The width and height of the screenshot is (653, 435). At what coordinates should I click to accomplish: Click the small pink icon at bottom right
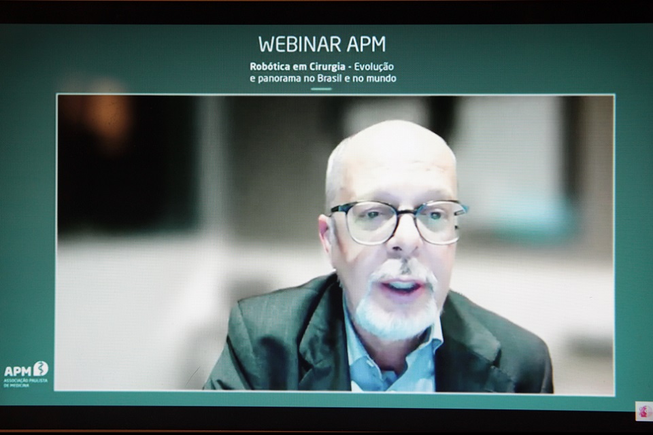(644, 411)
